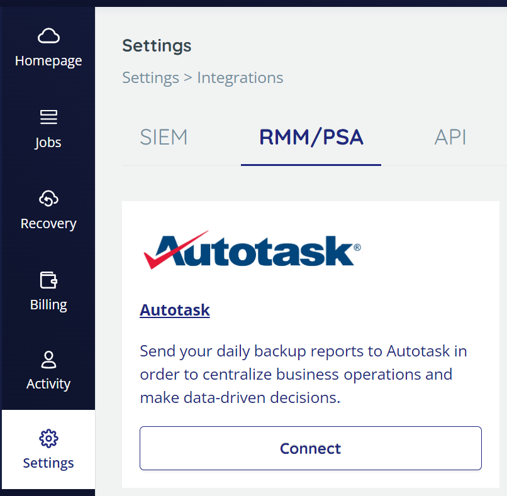
Task: Select the Activity text label in sidebar
Action: click(48, 384)
